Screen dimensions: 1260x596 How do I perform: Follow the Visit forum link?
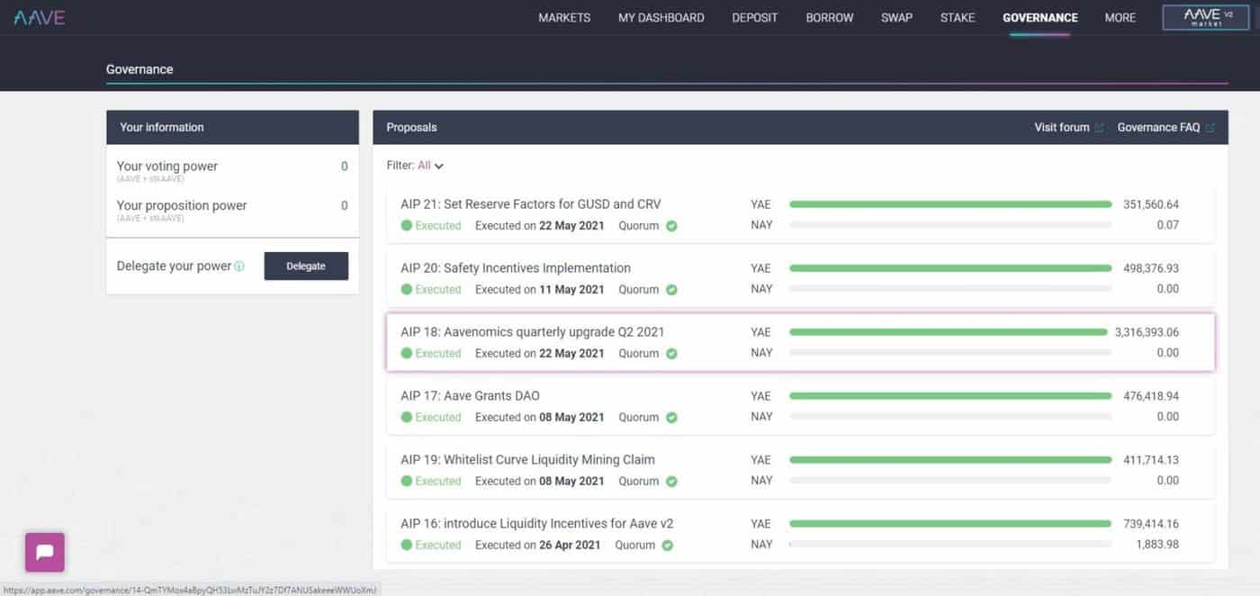pos(1062,128)
